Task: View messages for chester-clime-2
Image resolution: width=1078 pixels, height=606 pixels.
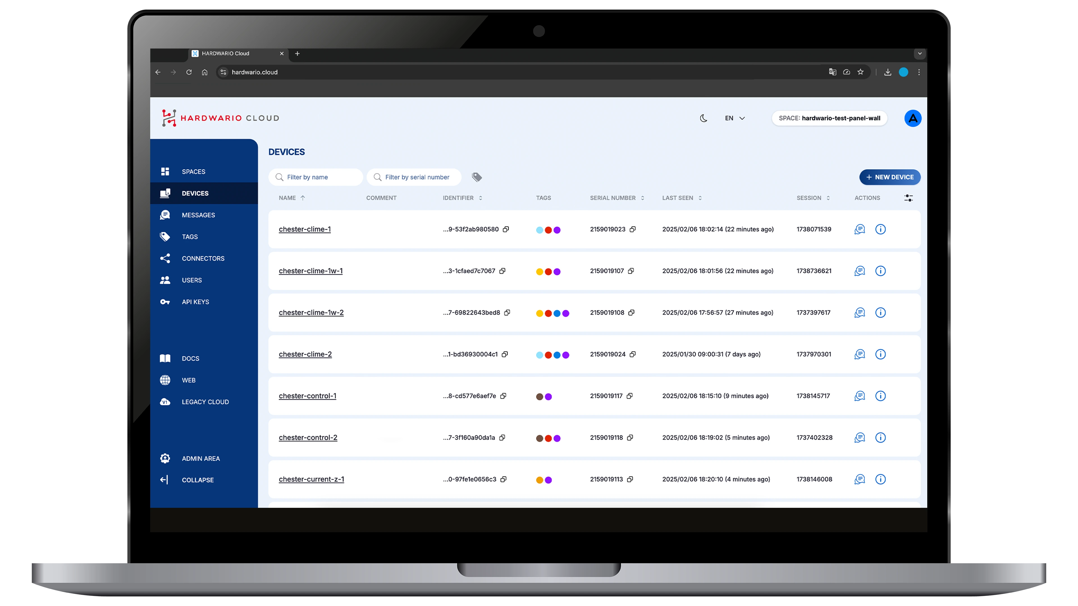Action: pos(860,354)
